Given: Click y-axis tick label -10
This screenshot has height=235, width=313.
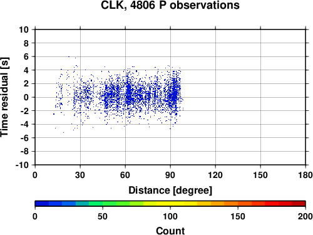Looking at the screenshot, I should 22,165.
